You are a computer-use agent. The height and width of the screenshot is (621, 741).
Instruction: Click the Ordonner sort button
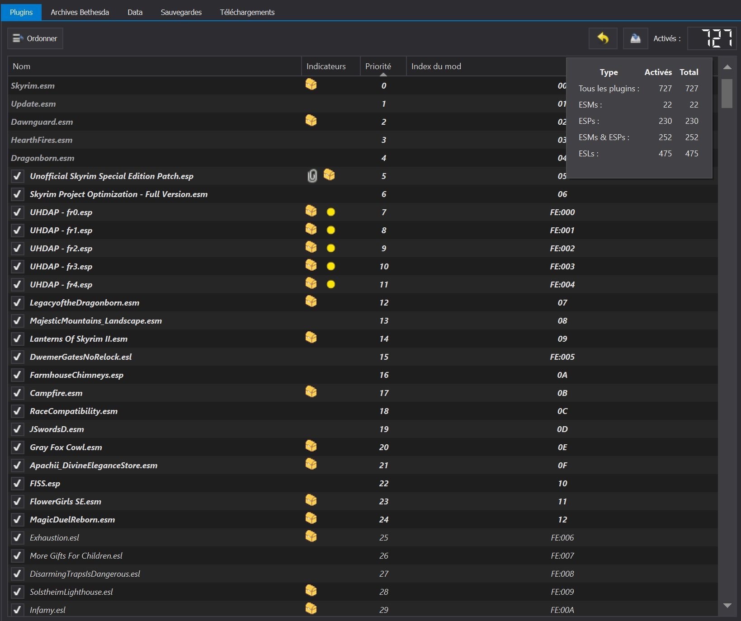(35, 38)
